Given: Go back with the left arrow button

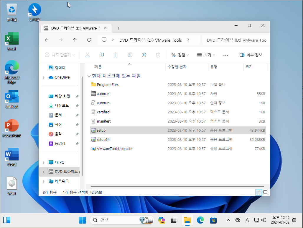Looking at the screenshot, I should 47,40.
